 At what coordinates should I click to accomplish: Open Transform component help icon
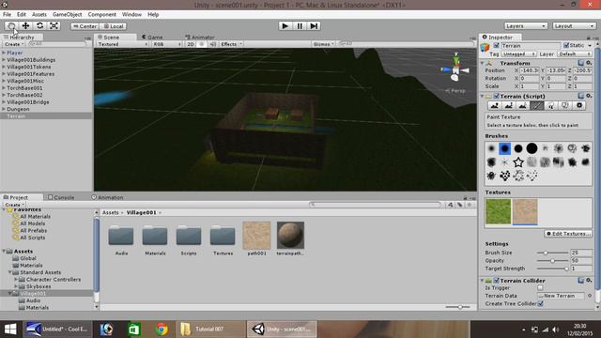point(581,63)
